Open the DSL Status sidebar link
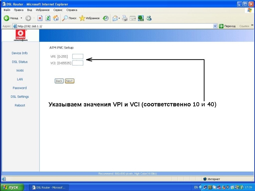Image resolution: width=255 pixels, height=191 pixels. point(20,62)
